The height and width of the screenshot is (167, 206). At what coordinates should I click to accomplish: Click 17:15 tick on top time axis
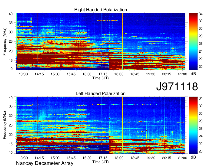pyautogui.click(x=103, y=74)
